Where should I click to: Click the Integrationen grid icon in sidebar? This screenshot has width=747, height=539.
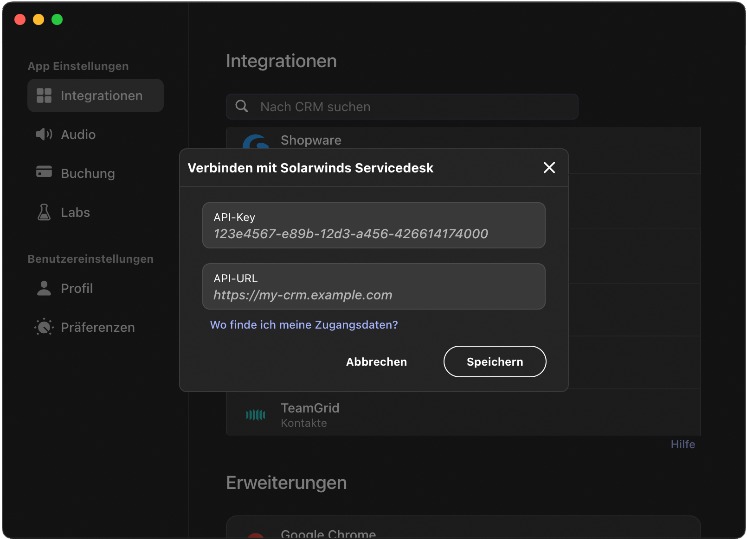44,95
